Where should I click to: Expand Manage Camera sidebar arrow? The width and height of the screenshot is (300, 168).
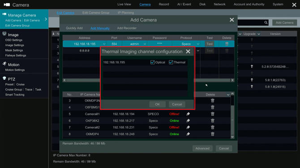click(x=46, y=19)
